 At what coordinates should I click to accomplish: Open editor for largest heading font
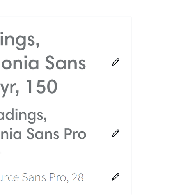[x=115, y=62]
